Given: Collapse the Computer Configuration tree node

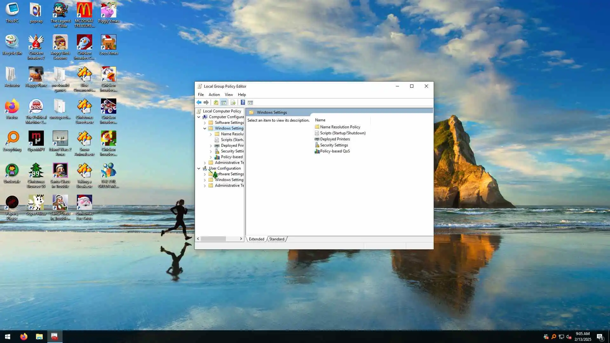Looking at the screenshot, I should (199, 117).
